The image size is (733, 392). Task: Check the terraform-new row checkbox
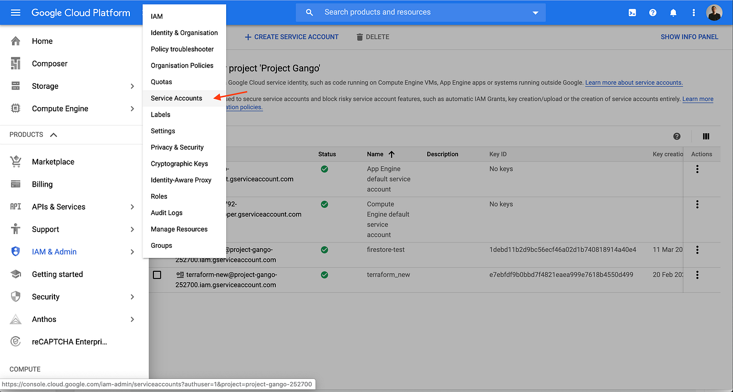point(157,274)
